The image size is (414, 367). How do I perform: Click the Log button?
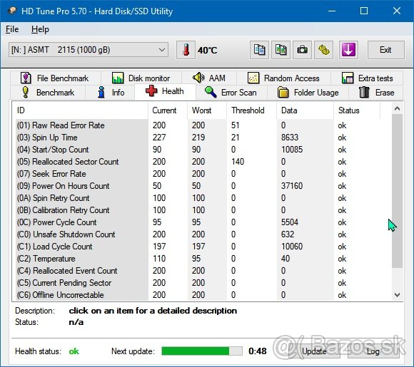[x=373, y=351]
